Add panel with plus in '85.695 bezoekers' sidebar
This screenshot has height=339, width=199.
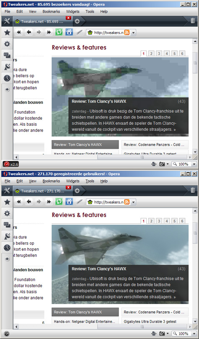[7, 90]
